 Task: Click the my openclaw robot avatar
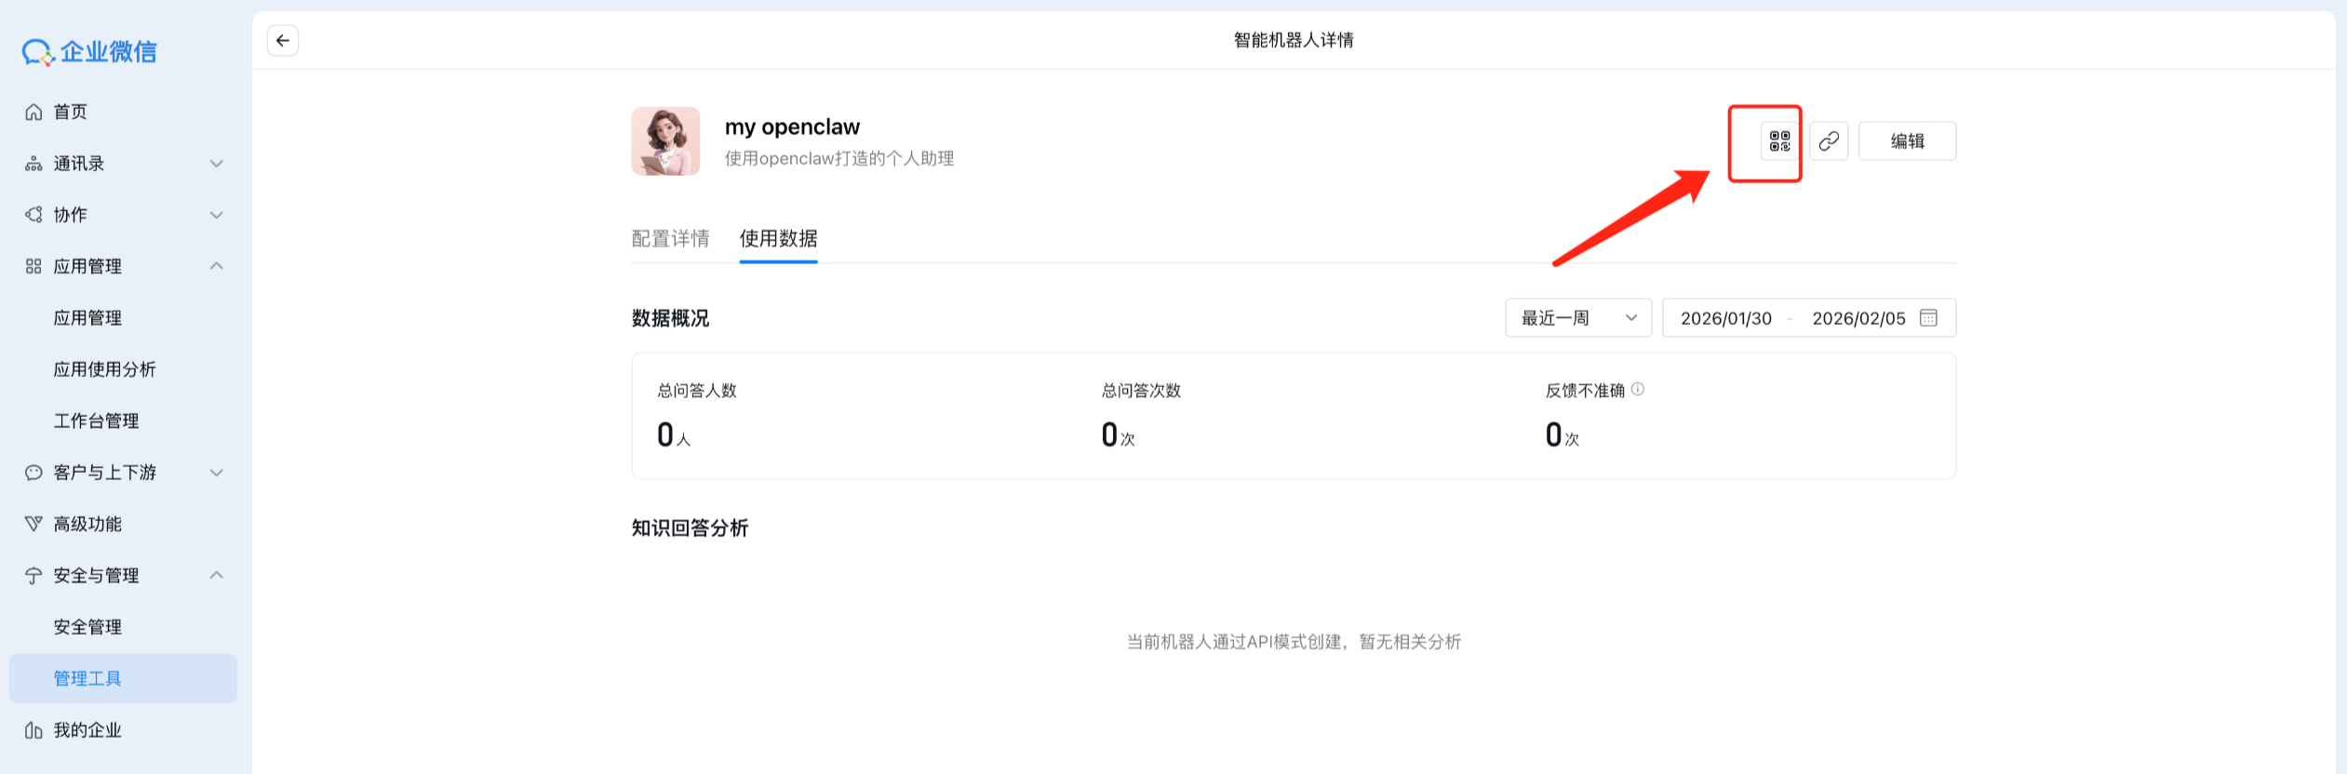pyautogui.click(x=665, y=141)
